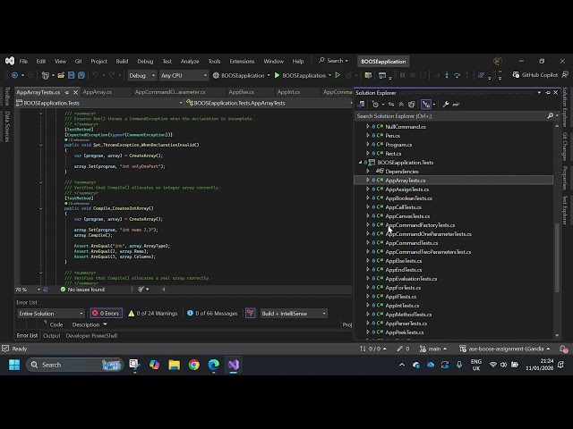Select AppParserTests.cs in Solution Explorer
Viewport: 573px width, 429px height.
tap(406, 324)
